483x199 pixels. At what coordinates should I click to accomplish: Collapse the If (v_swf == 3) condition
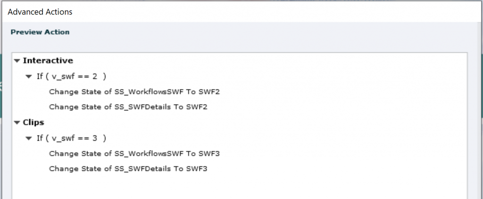pyautogui.click(x=29, y=138)
